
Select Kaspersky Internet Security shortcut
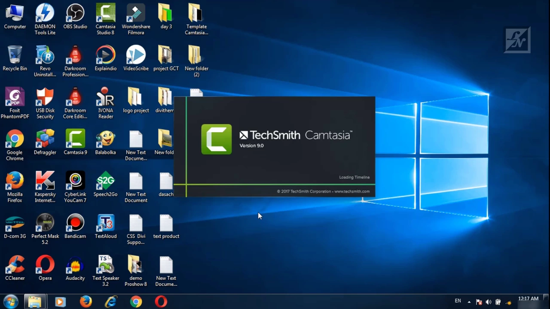(x=45, y=188)
